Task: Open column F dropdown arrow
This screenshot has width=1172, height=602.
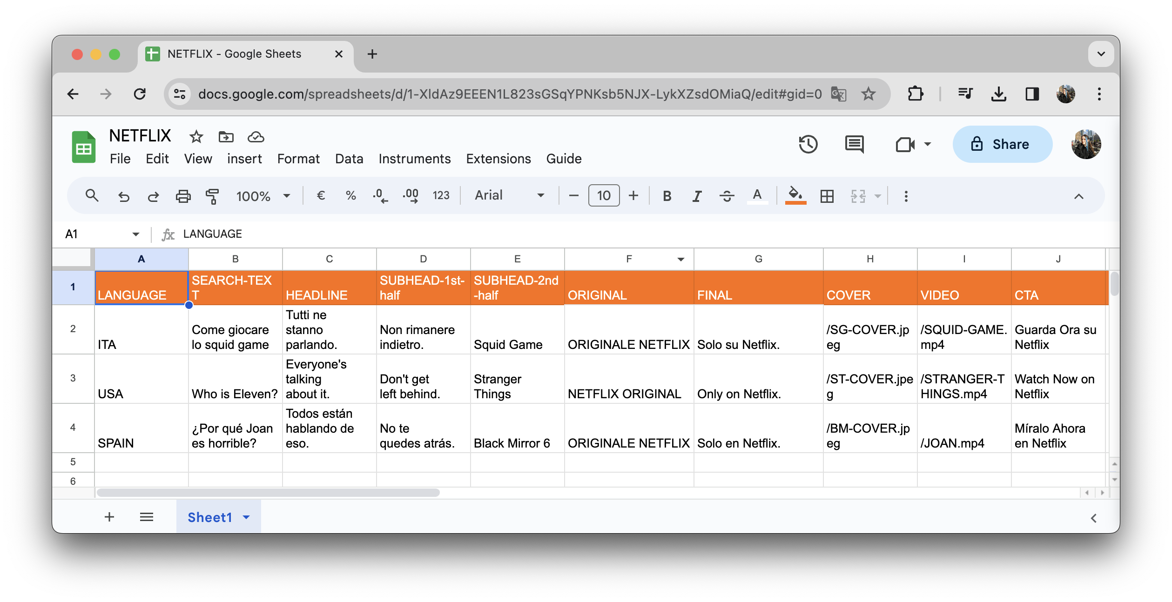Action: coord(680,260)
